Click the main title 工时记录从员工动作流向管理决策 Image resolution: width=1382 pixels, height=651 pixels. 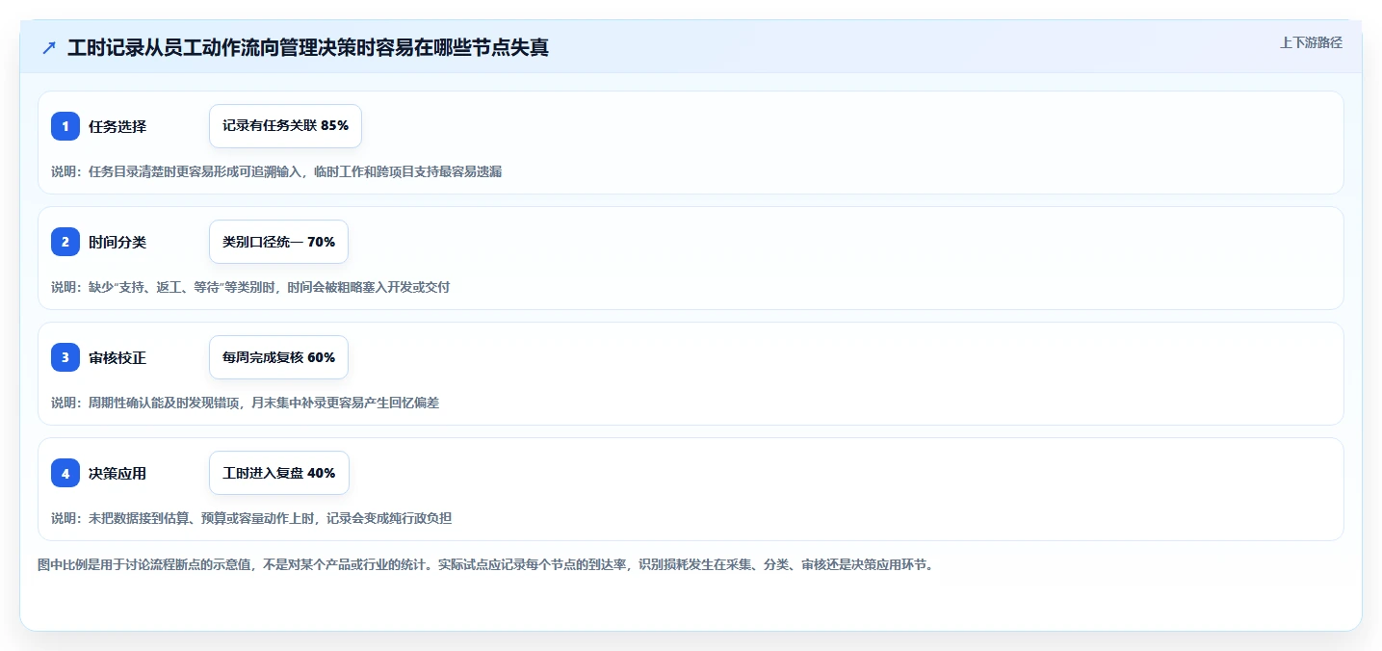308,47
